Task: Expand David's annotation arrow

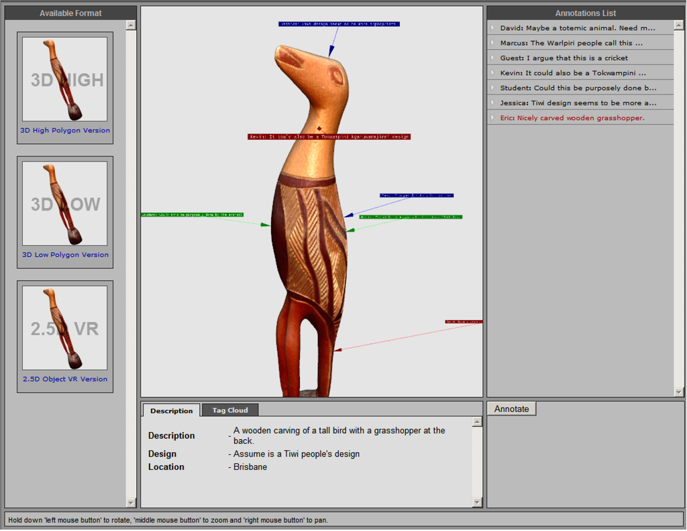Action: coord(492,28)
